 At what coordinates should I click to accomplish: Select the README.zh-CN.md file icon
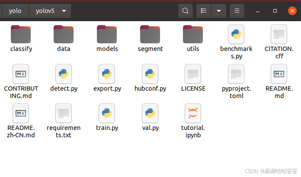(21, 113)
